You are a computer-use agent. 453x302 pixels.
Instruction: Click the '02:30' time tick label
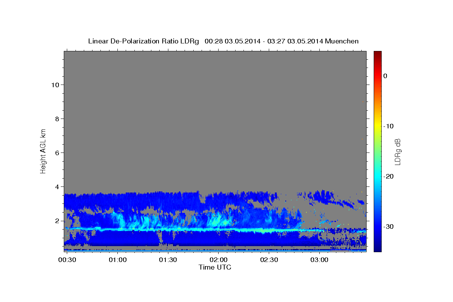coord(269,260)
